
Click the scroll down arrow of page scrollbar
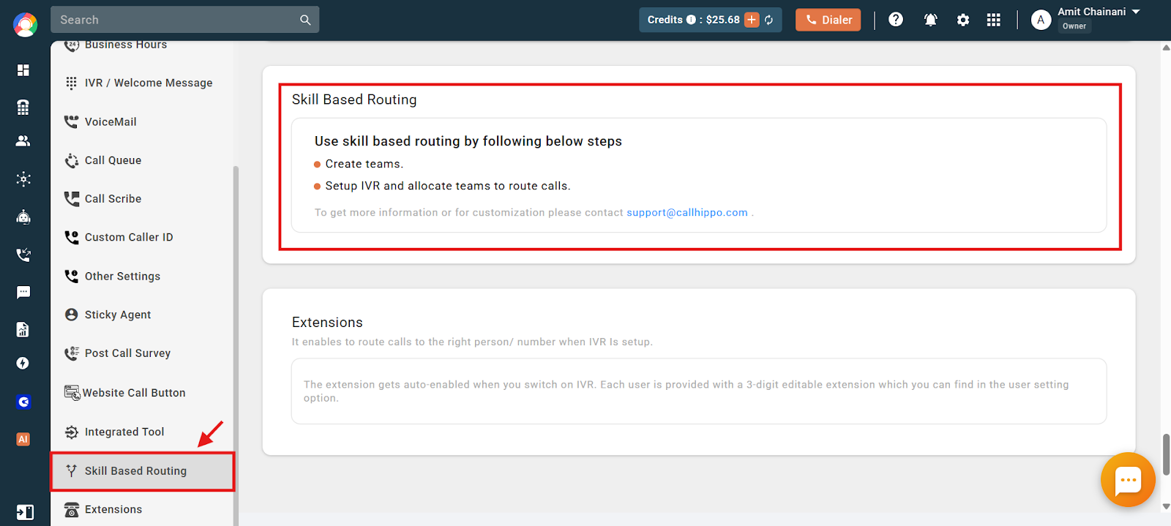[x=1166, y=506]
